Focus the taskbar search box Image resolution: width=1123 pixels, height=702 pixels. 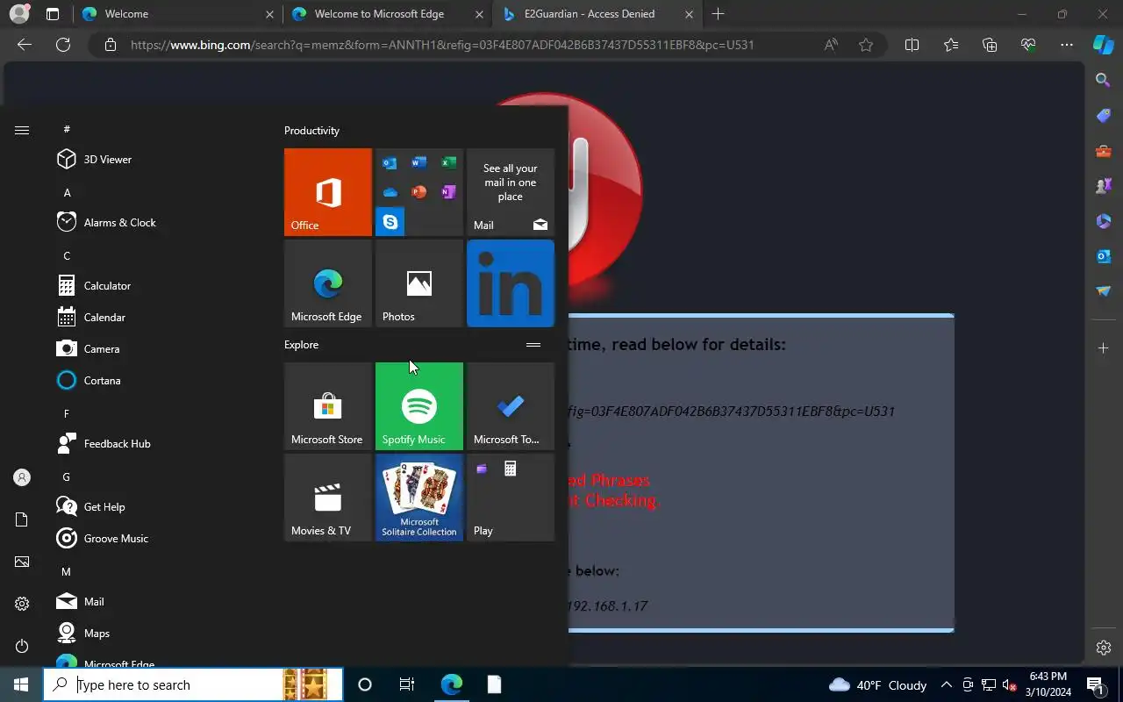(193, 684)
